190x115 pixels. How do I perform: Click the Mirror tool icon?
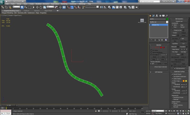pyautogui.click(x=101, y=7)
